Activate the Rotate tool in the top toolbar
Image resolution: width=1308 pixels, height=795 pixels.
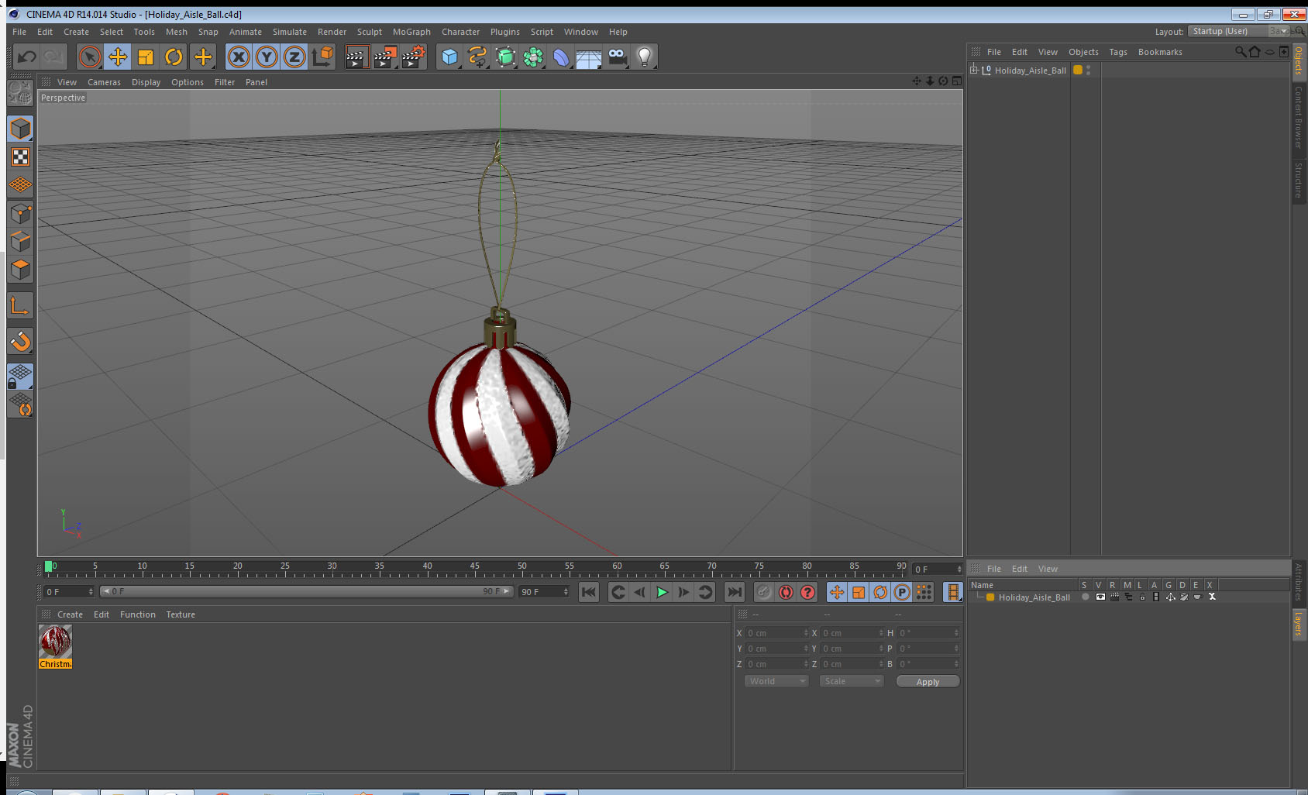pos(174,57)
